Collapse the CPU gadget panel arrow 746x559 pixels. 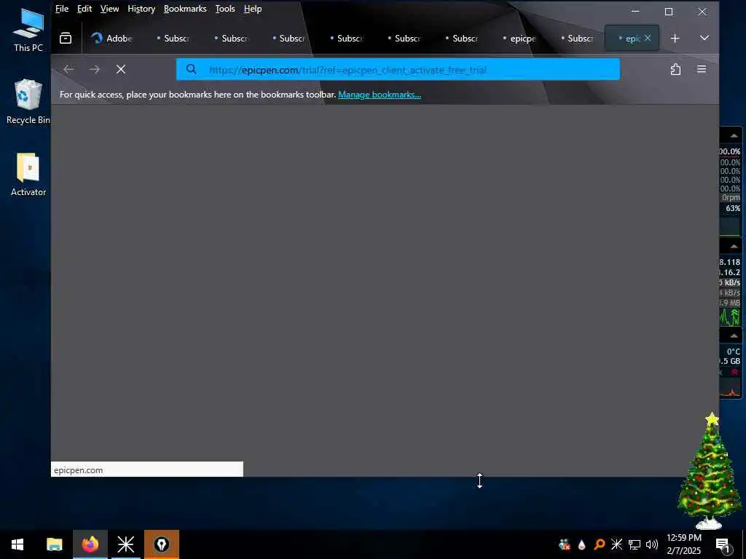coord(734,136)
